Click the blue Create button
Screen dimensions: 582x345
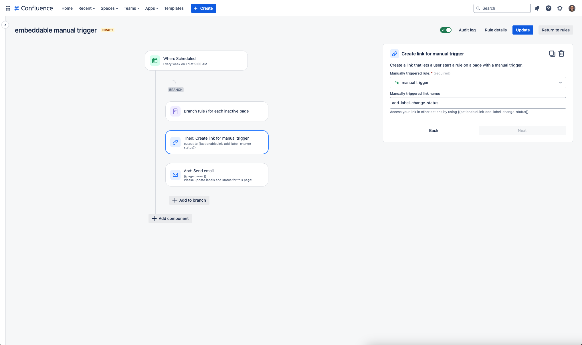tap(204, 8)
